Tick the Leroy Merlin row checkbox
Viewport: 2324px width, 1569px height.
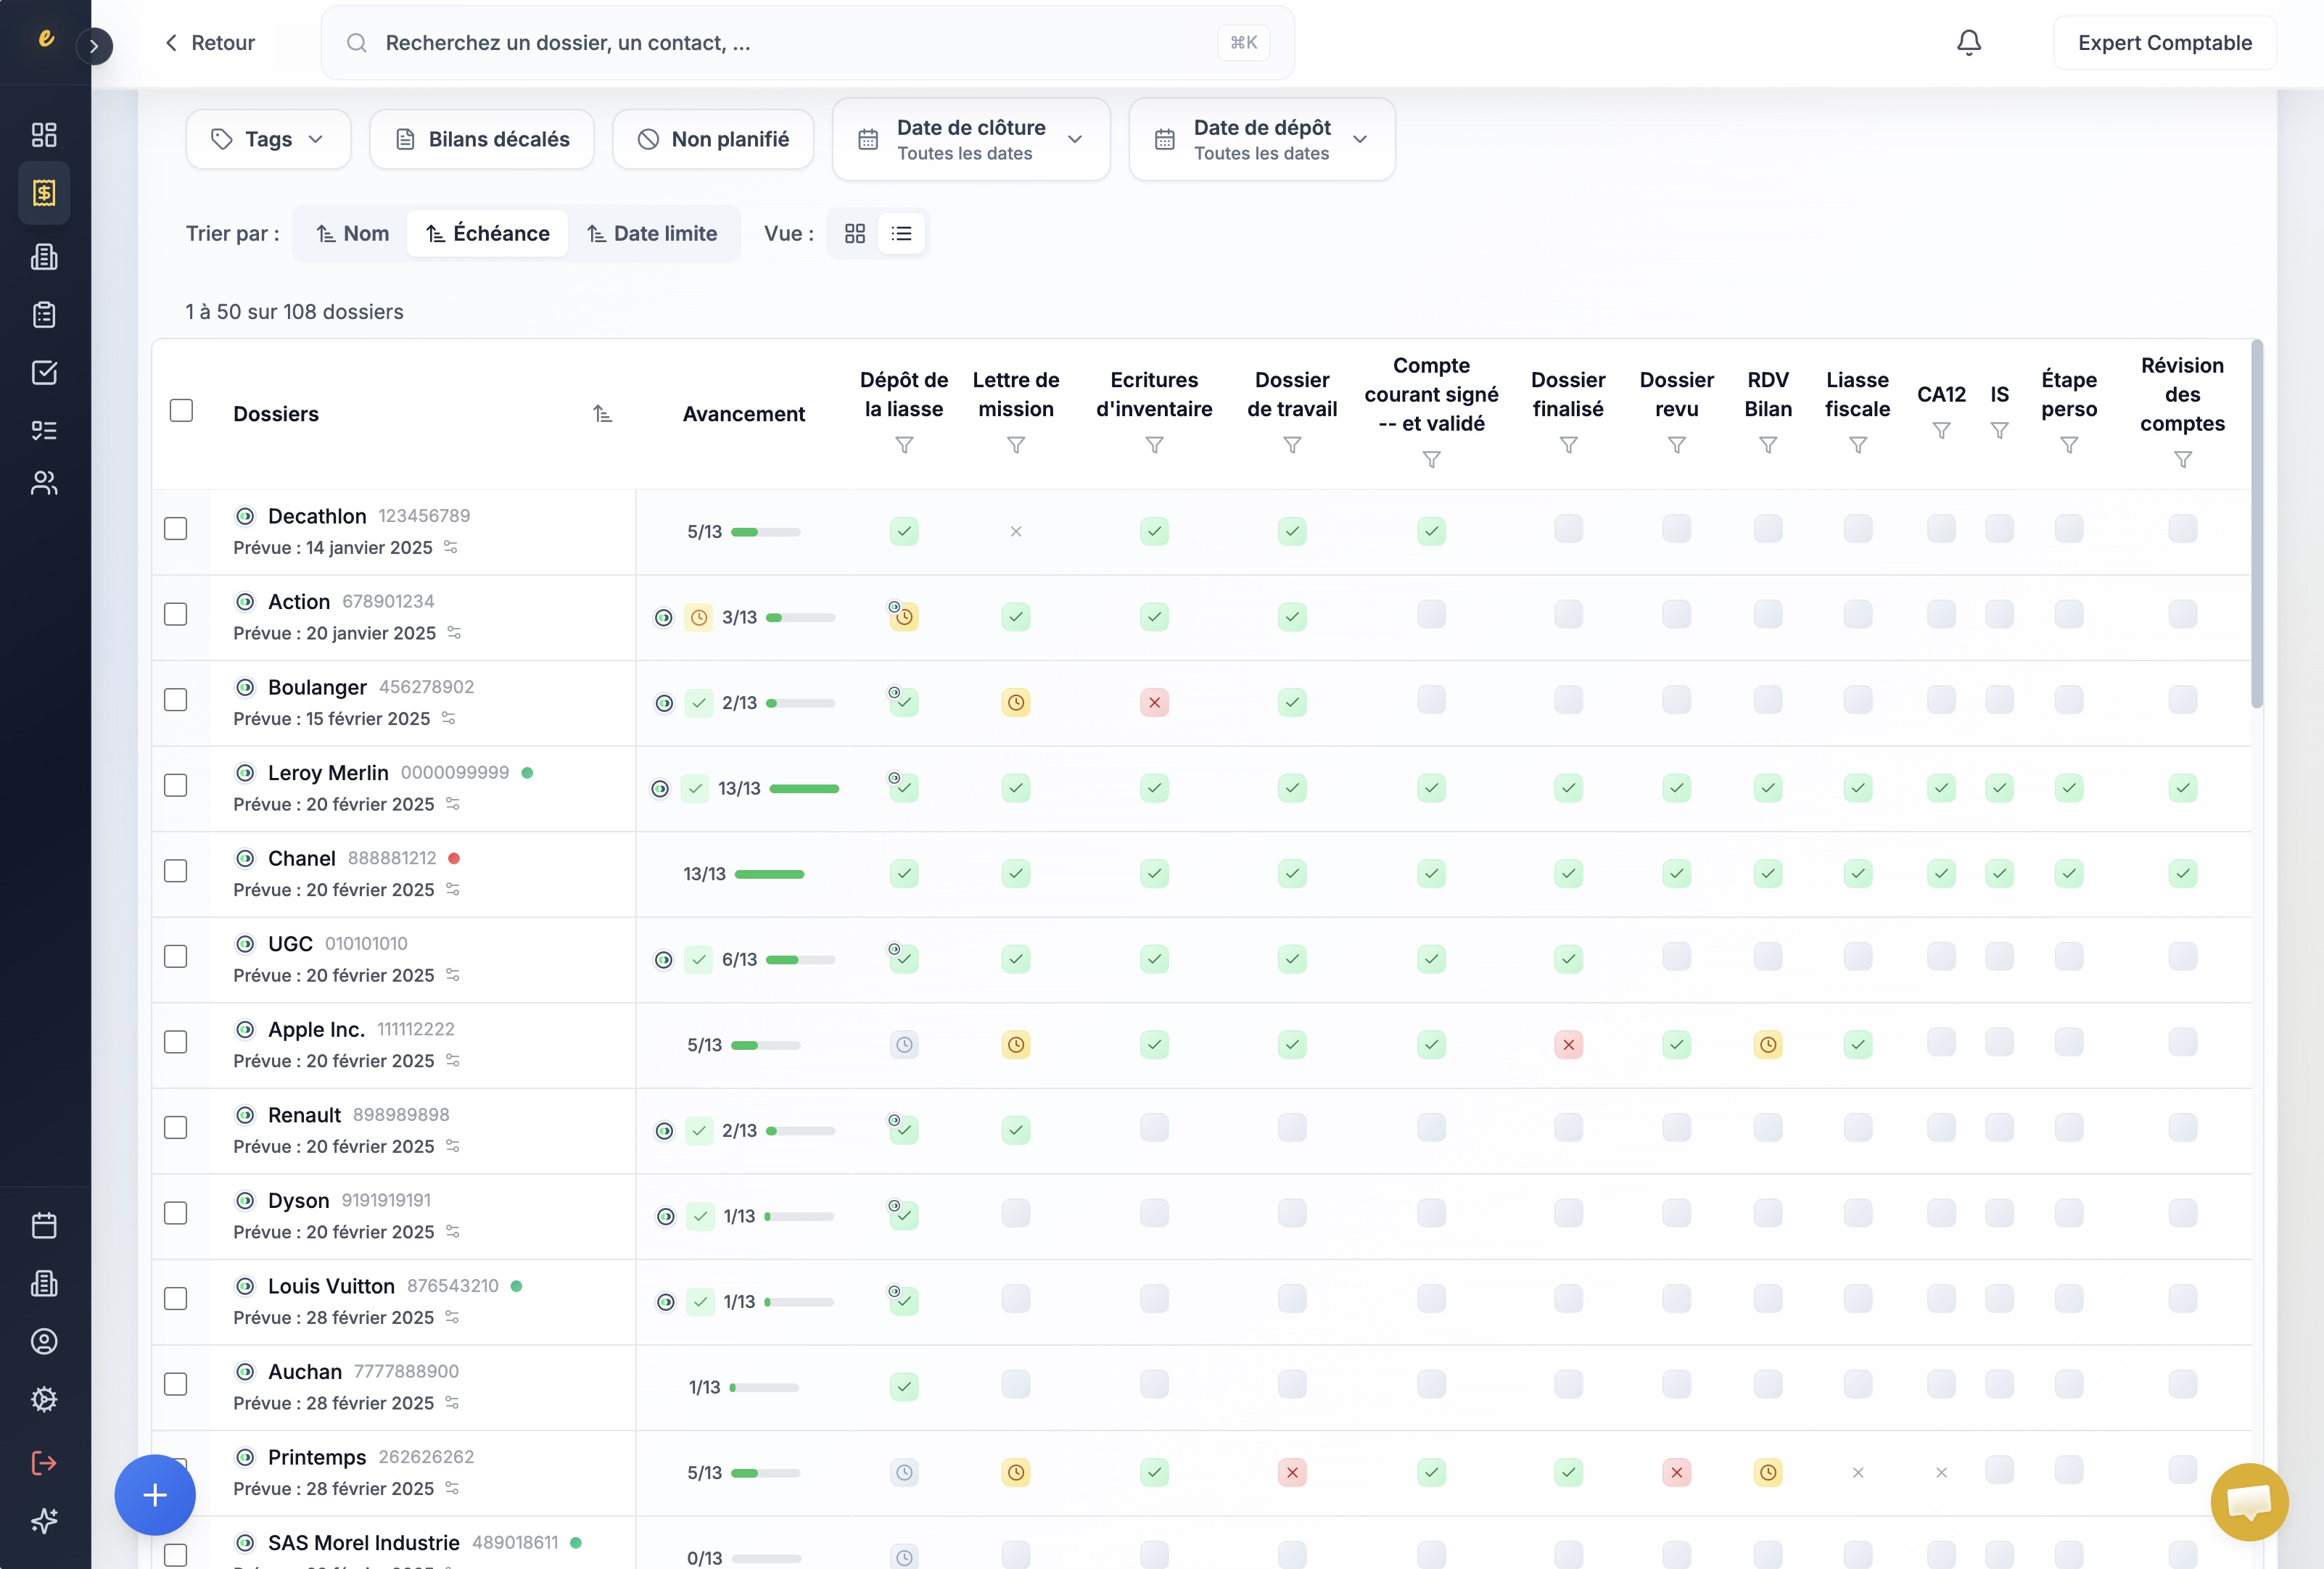coord(176,785)
